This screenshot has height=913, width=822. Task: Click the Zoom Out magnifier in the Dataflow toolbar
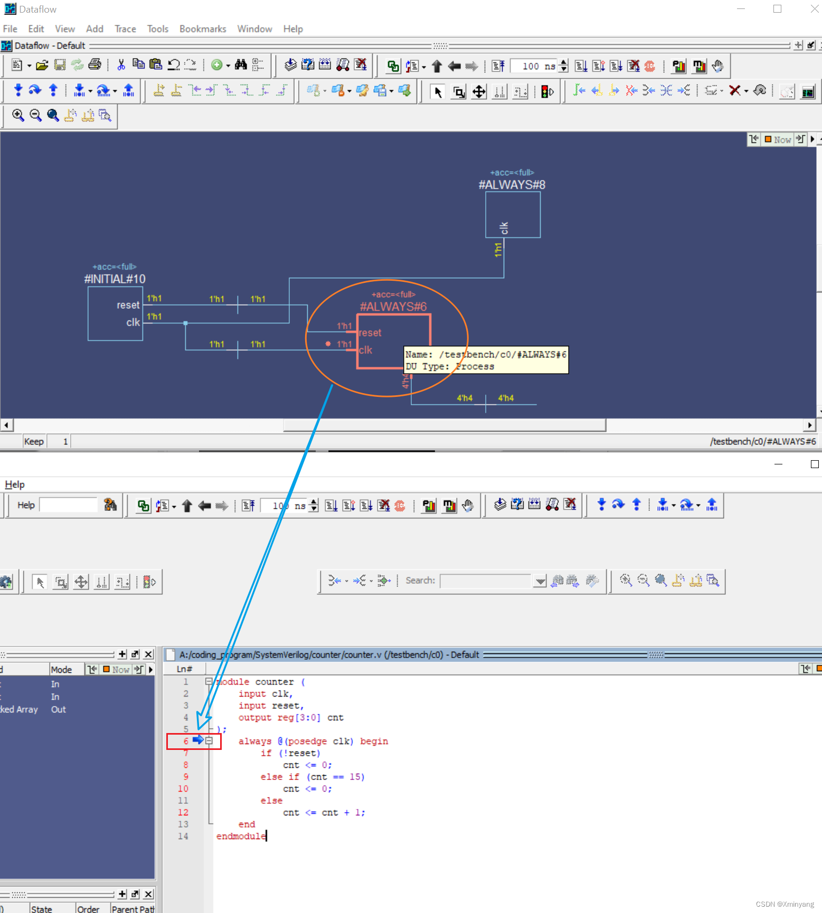(35, 116)
